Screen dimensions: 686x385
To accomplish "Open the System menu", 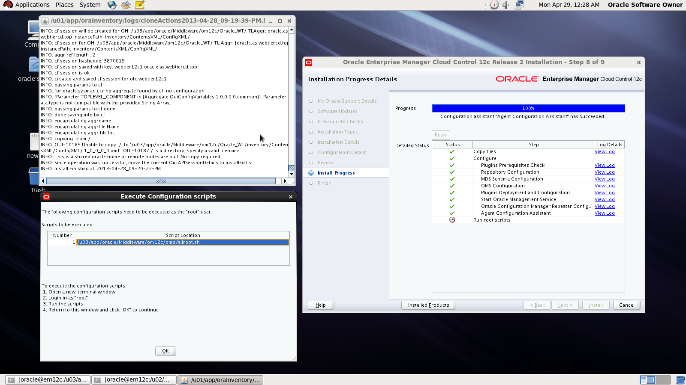I will [x=90, y=5].
